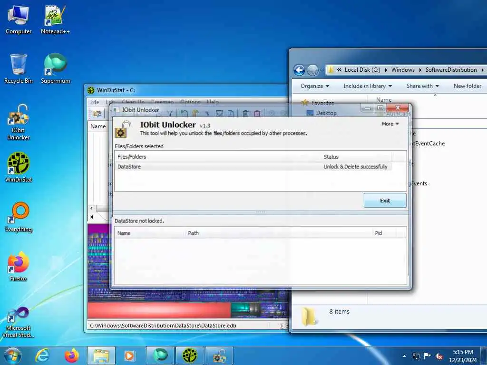
Task: Open the network icon in system tray
Action: coord(416,356)
